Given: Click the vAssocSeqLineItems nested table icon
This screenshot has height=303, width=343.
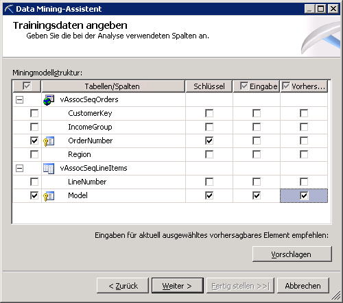Looking at the screenshot, I should pos(49,169).
